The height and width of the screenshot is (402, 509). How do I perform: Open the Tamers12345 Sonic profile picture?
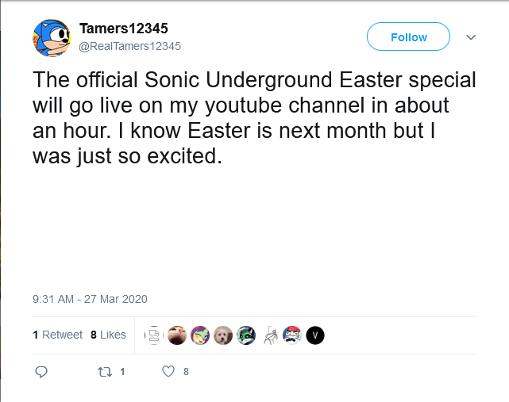point(53,39)
